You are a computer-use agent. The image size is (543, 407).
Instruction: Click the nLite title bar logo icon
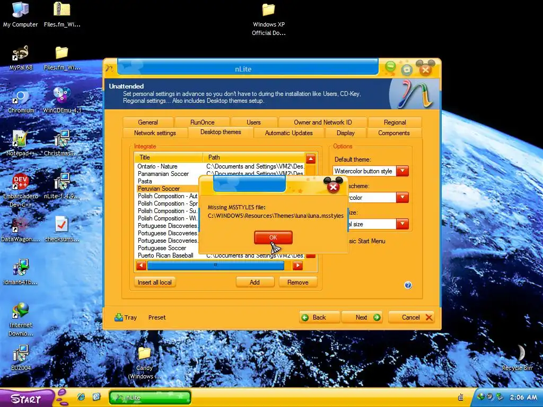click(109, 68)
